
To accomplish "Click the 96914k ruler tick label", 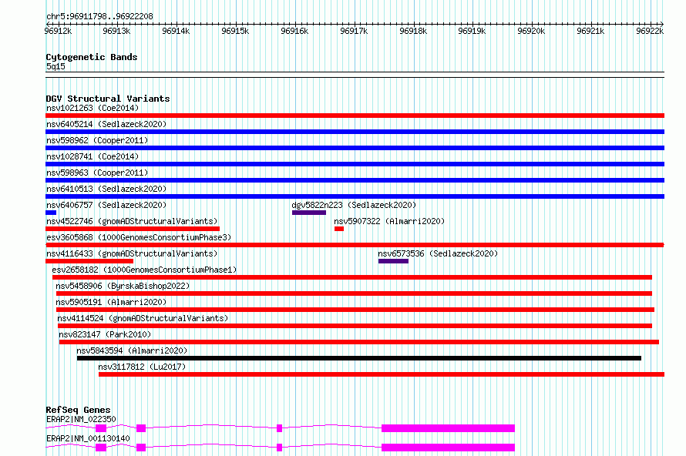I will coord(176,31).
